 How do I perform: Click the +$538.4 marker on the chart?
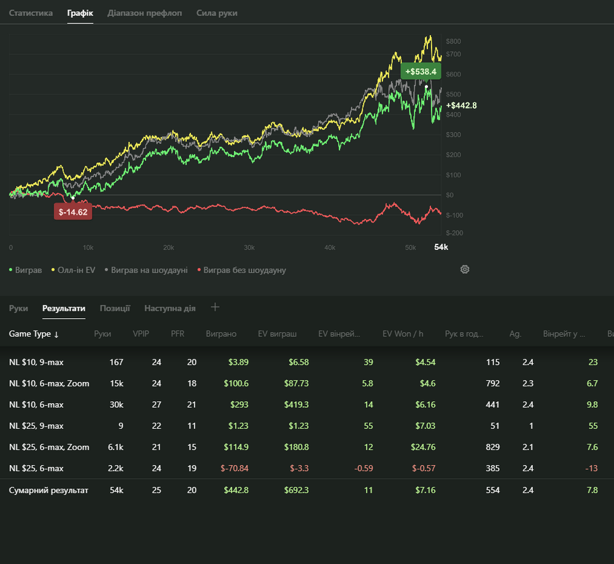pyautogui.click(x=421, y=72)
